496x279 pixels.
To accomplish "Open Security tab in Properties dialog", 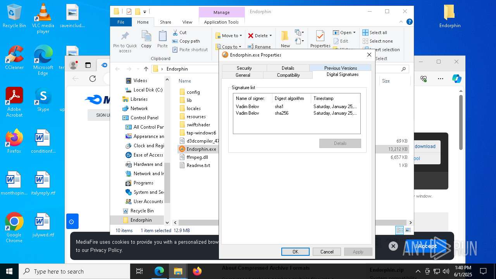I will pyautogui.click(x=244, y=68).
